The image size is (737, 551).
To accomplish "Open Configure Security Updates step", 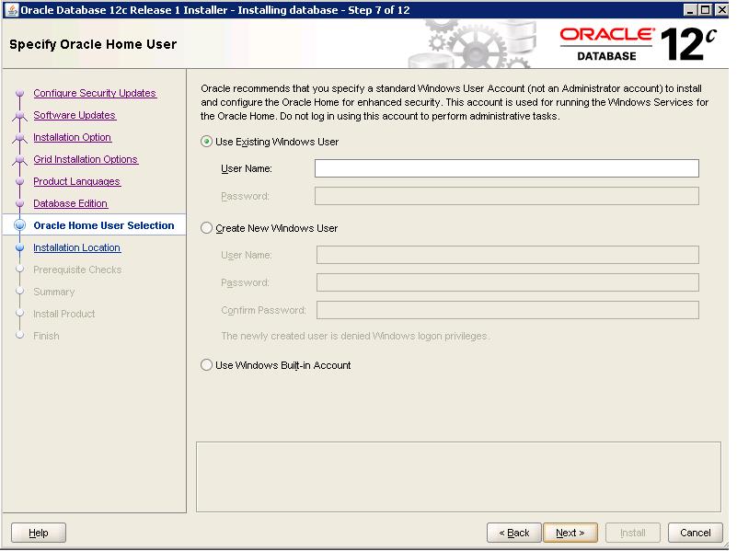I will coord(95,94).
